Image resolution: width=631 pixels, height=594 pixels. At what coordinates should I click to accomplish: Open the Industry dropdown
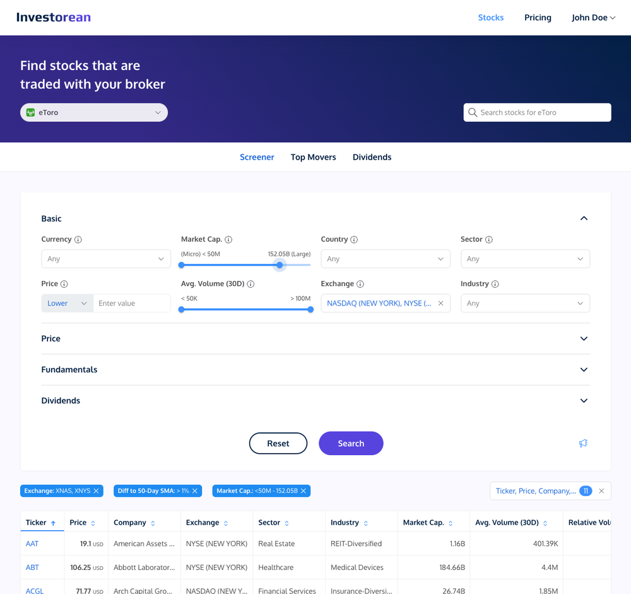[525, 303]
